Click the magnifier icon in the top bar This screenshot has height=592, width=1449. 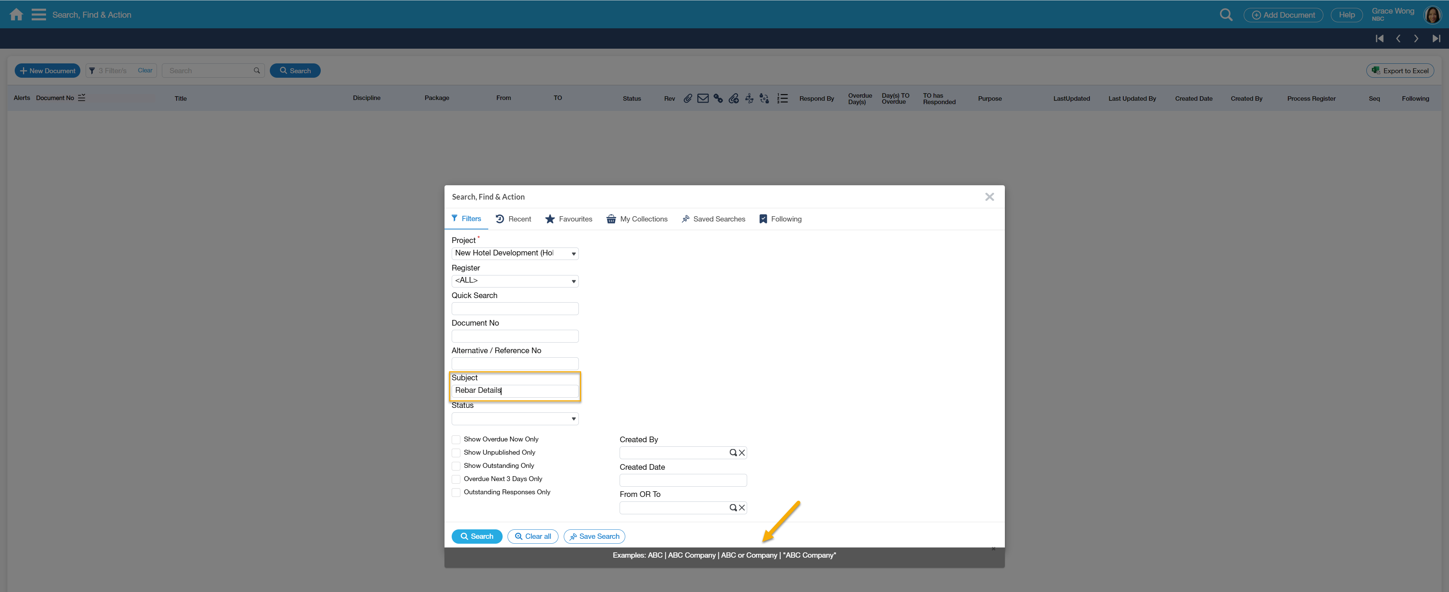(1226, 15)
